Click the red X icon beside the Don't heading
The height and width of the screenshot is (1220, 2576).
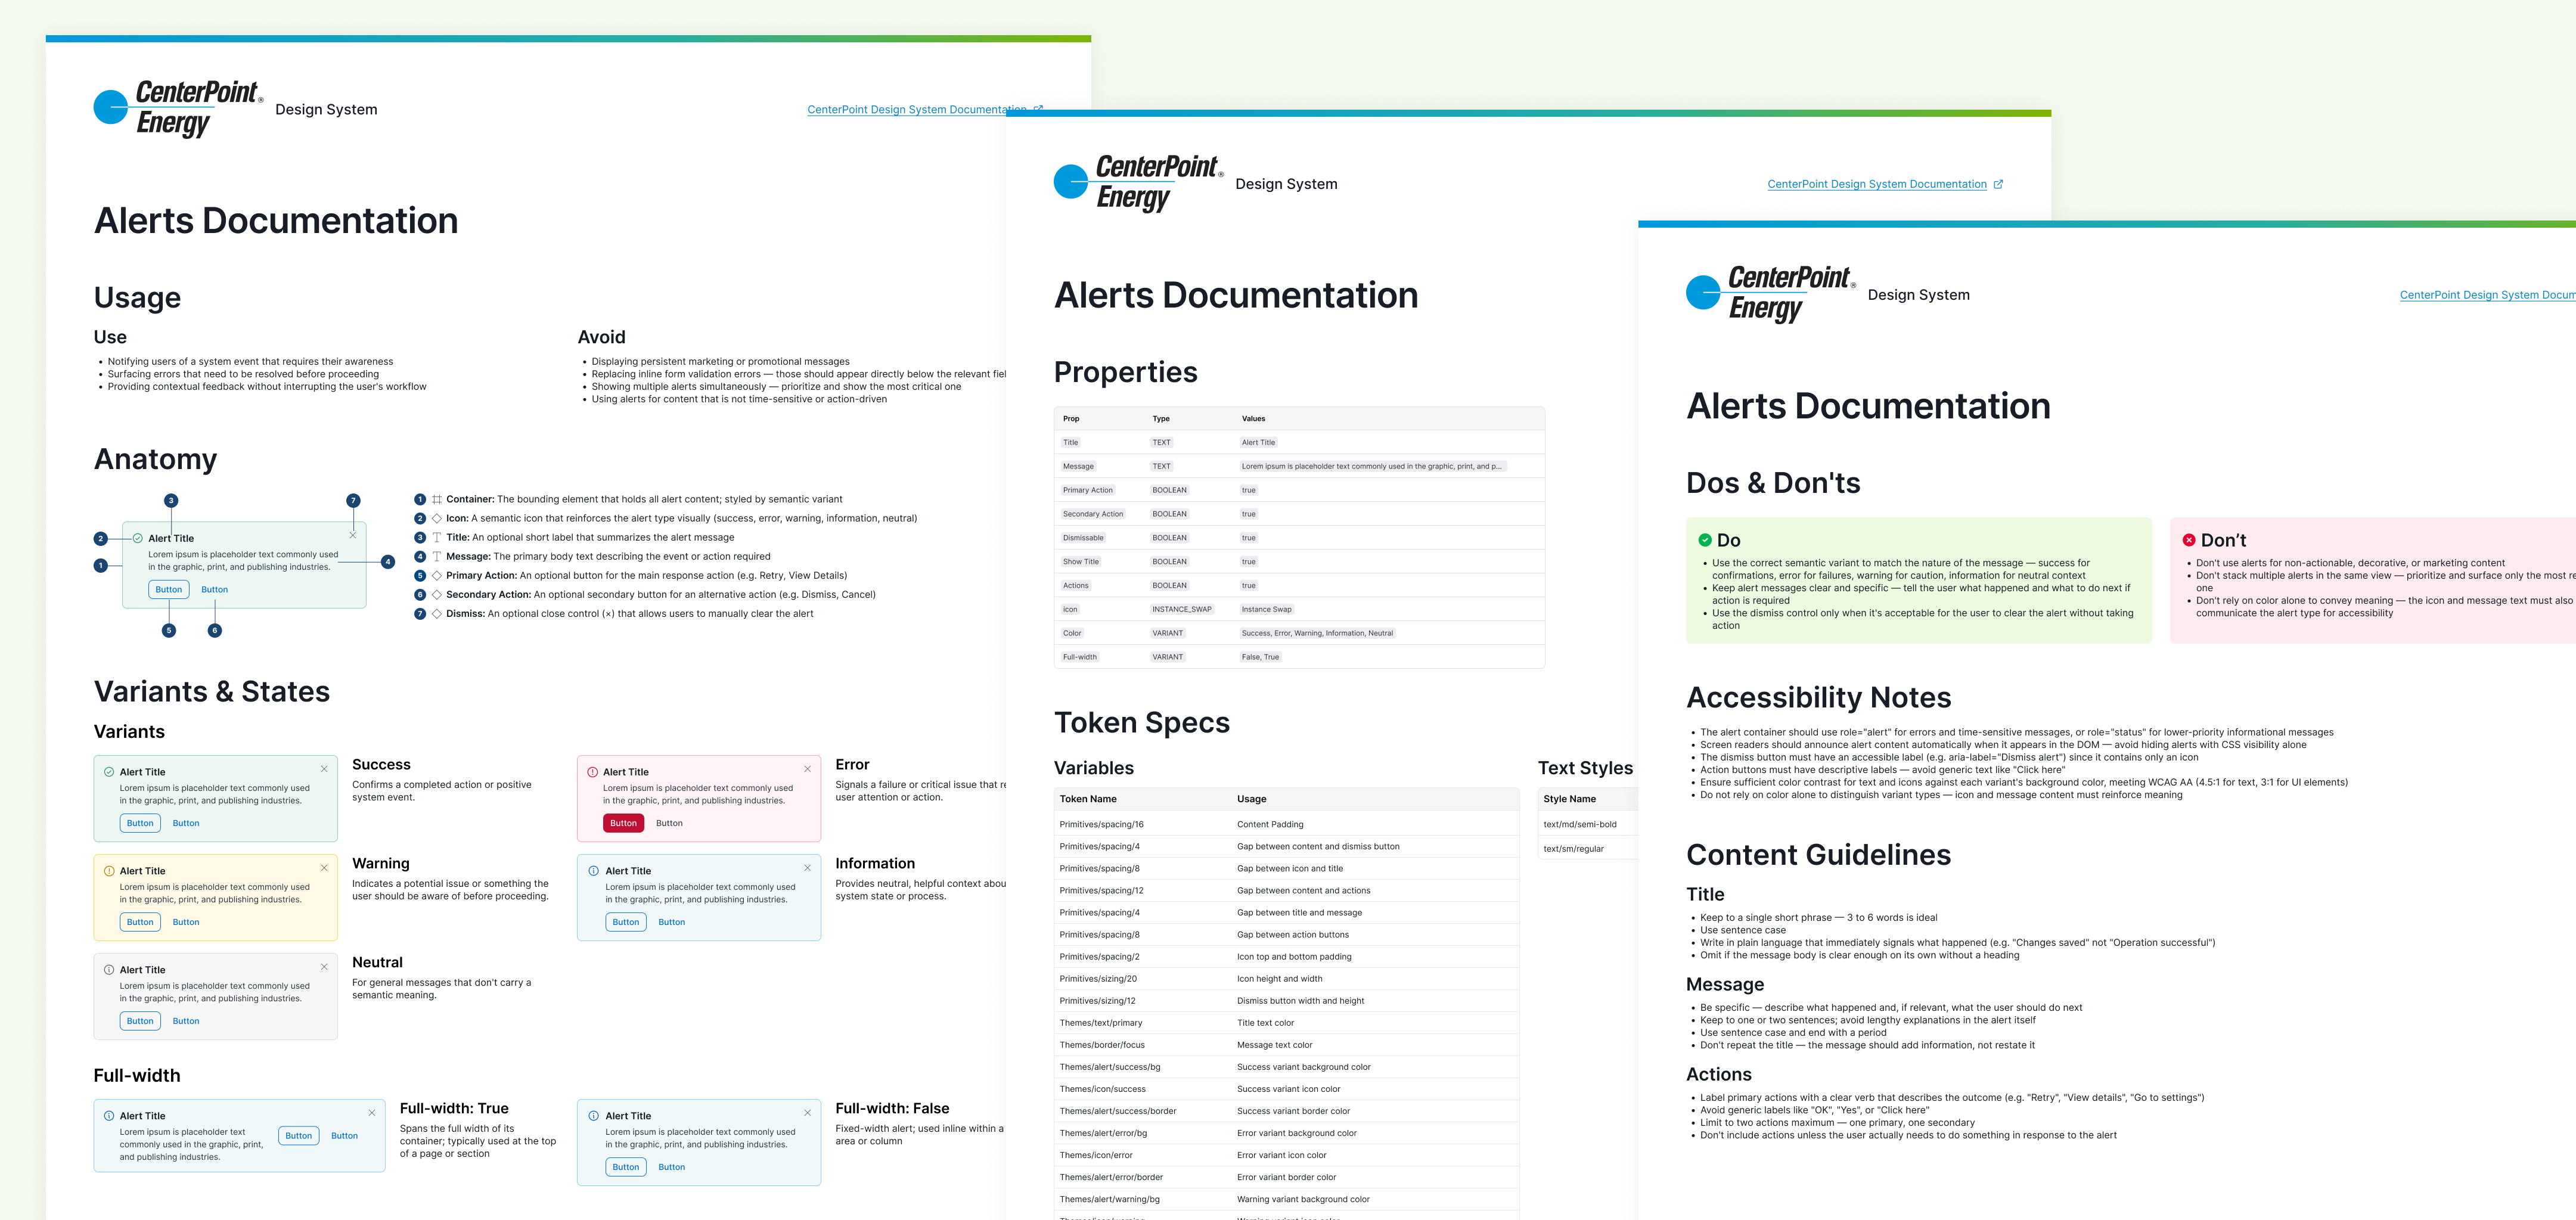tap(2189, 540)
